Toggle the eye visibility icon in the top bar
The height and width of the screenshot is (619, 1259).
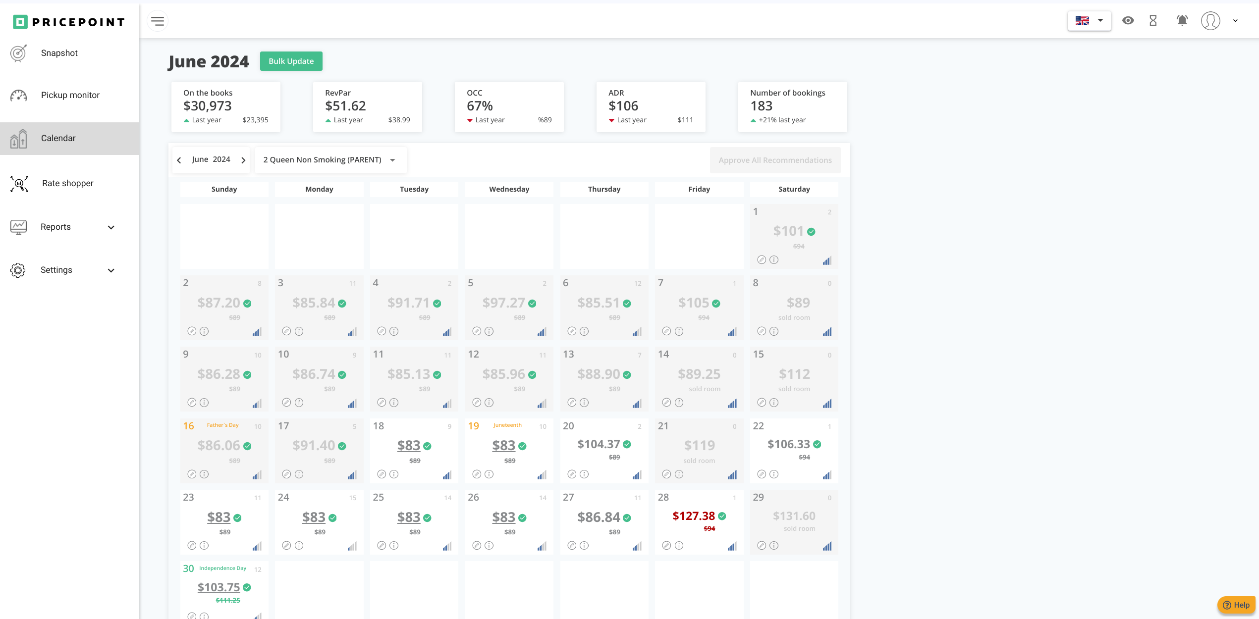pyautogui.click(x=1128, y=21)
